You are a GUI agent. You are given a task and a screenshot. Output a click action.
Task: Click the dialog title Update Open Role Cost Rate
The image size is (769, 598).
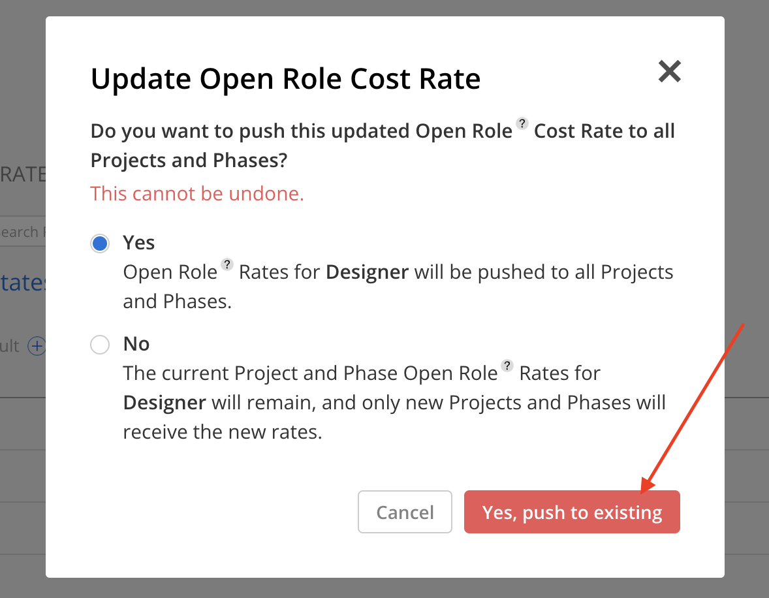[x=285, y=79]
